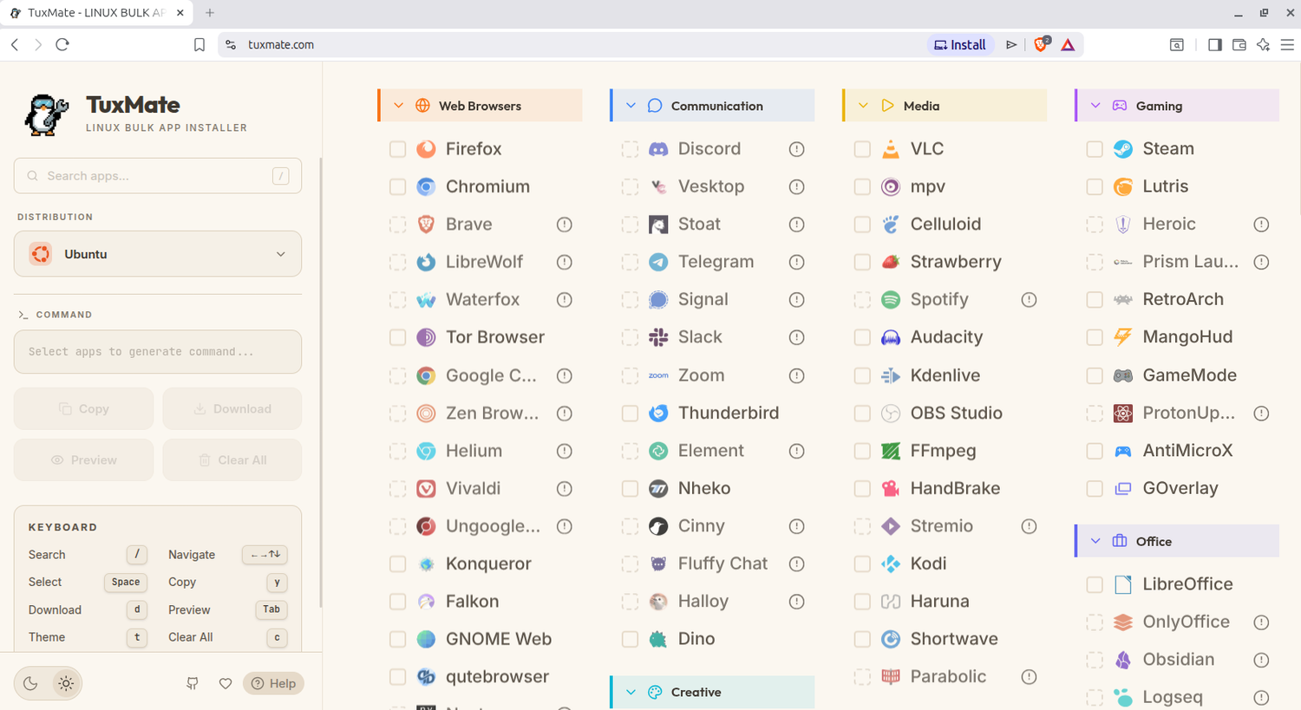The width and height of the screenshot is (1301, 710).
Task: Click the Firefox app icon
Action: (426, 149)
